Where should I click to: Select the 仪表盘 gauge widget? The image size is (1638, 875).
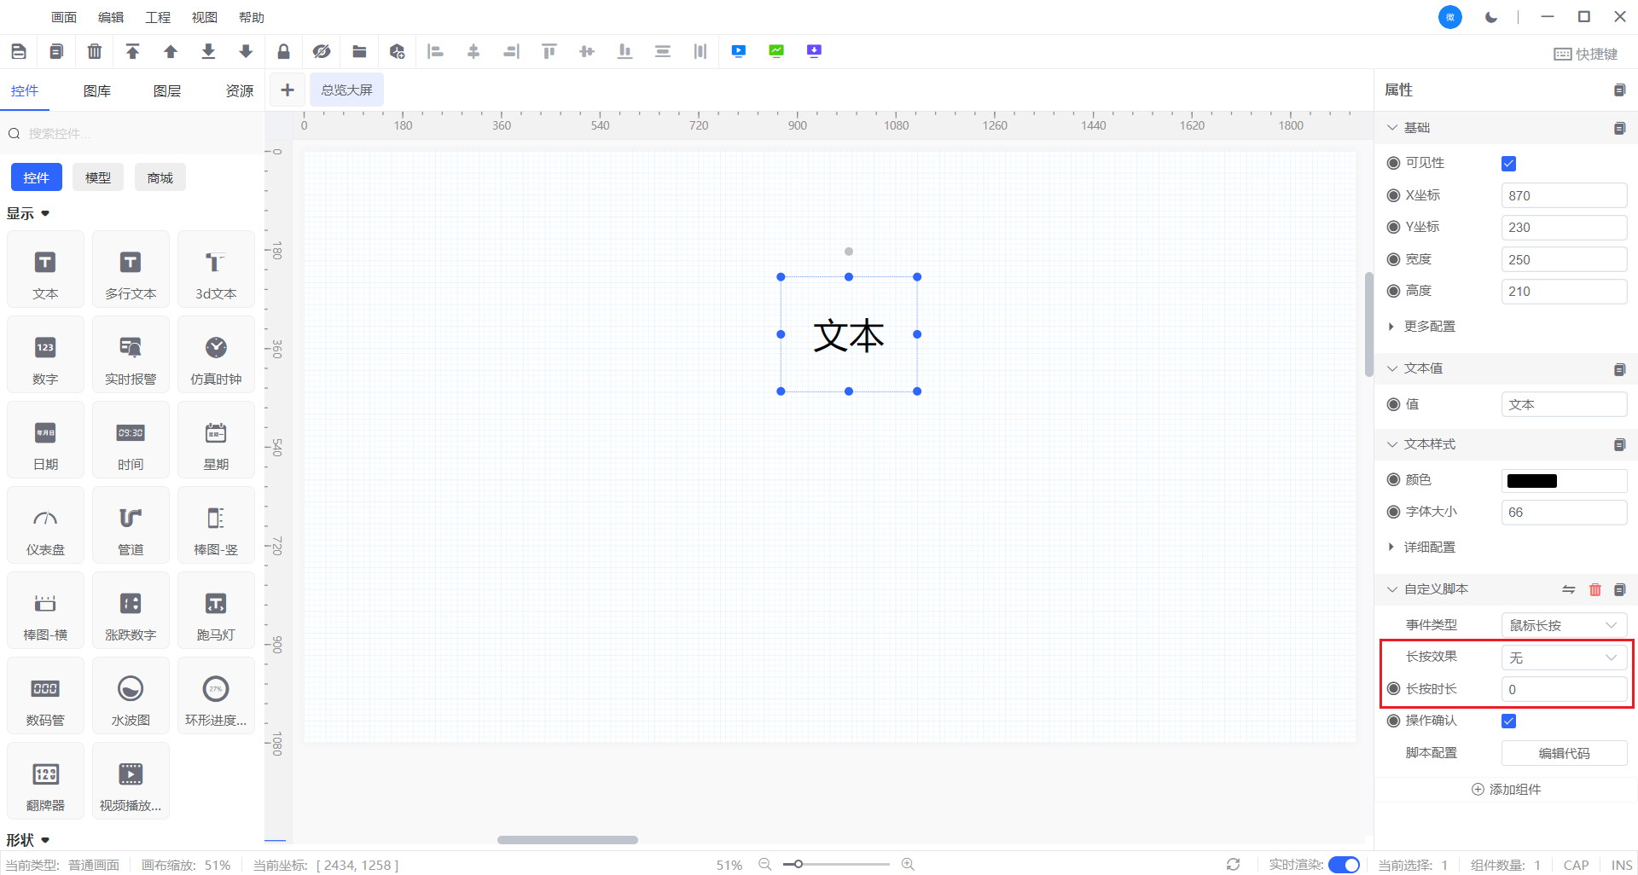[45, 526]
